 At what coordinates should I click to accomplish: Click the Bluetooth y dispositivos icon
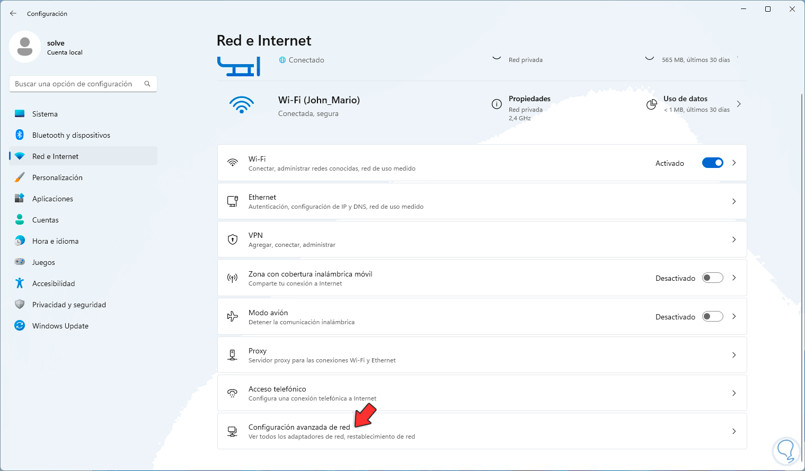coord(20,135)
